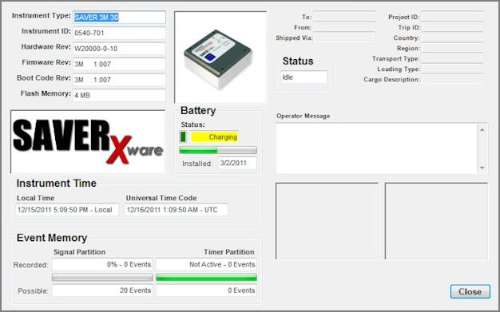Click the Flash Memory field 4 MB
The height and width of the screenshot is (312, 500).
[119, 95]
